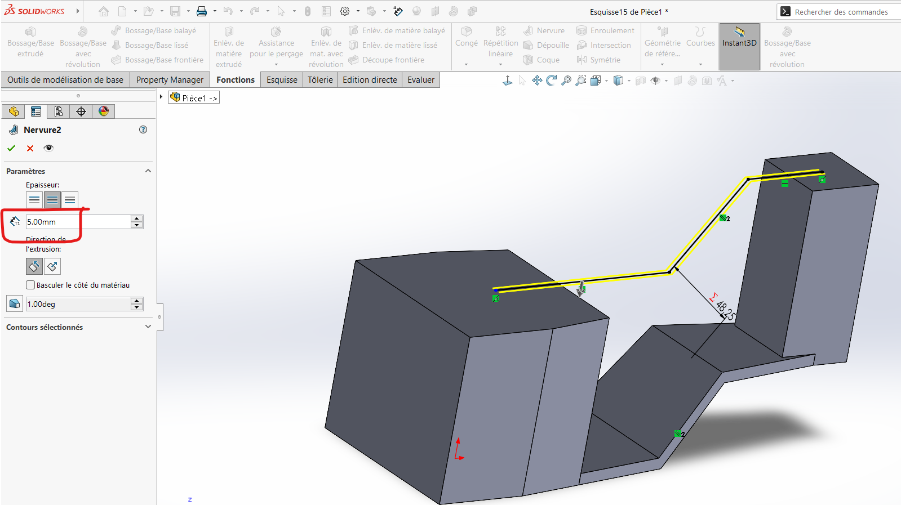
Task: Click the 5.00mm thickness input field
Action: (78, 222)
